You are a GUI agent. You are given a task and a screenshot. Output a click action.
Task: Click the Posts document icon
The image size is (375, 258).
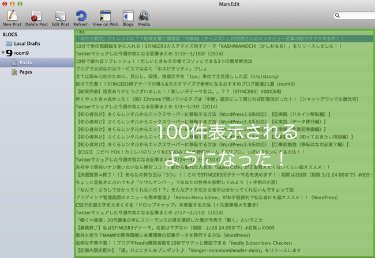pos(14,62)
